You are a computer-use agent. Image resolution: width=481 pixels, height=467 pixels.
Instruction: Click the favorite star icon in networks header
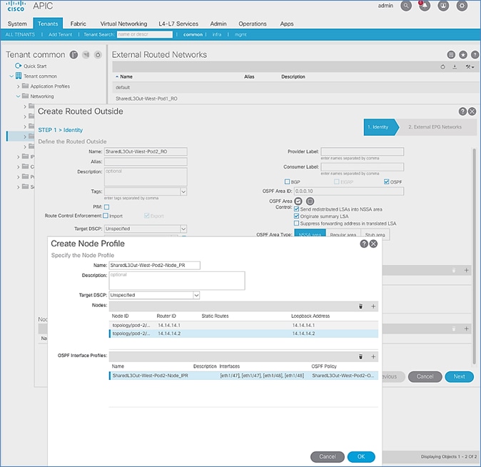coord(463,55)
